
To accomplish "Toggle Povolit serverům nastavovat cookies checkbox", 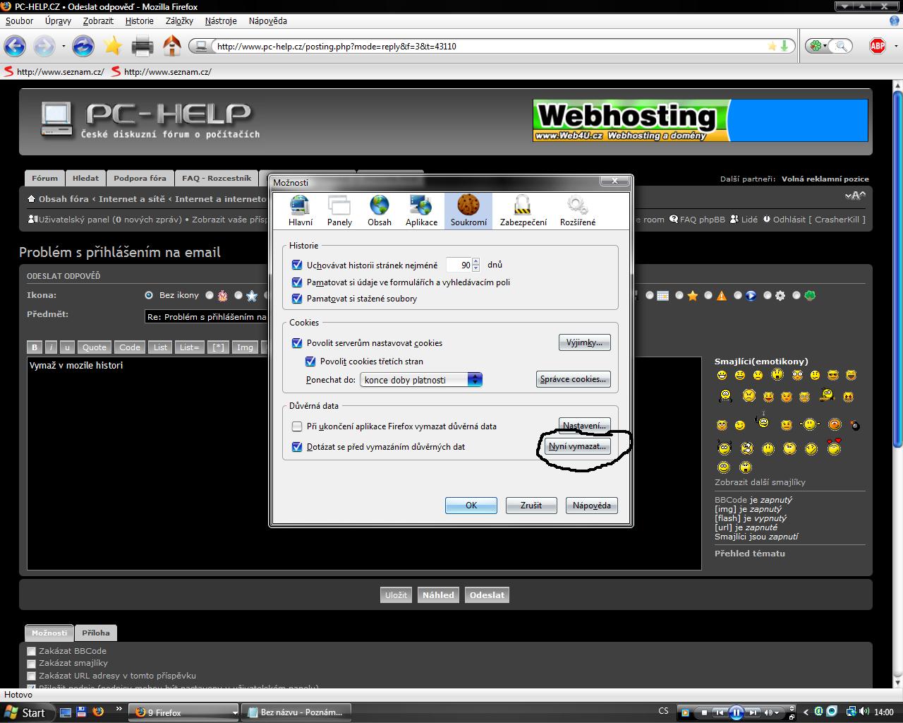I will pos(297,343).
